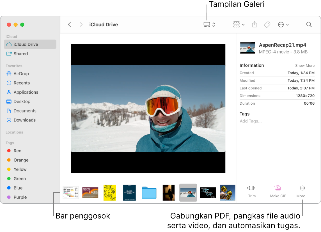Select iCloud Drive in the sidebar
Screen dimensions: 321x232
click(x=26, y=44)
